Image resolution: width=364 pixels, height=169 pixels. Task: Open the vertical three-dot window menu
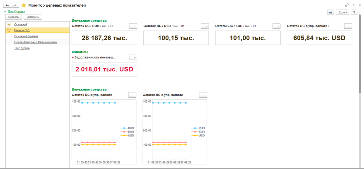click(354, 5)
